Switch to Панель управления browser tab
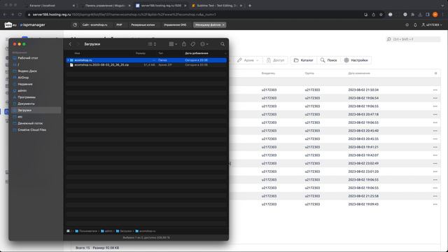 click(x=104, y=6)
